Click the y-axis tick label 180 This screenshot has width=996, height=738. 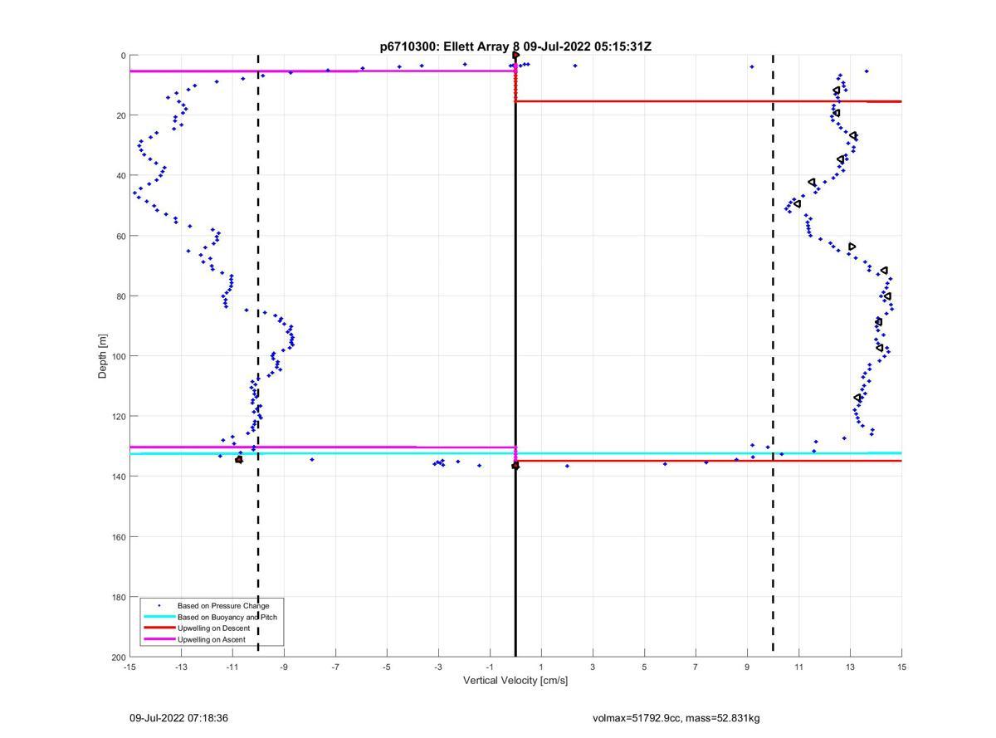[x=118, y=597]
